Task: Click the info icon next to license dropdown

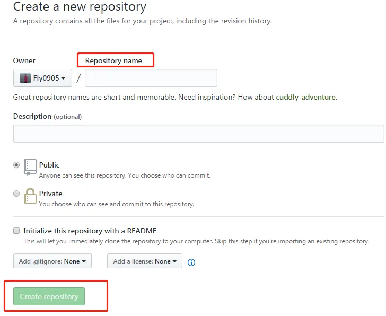Action: [x=191, y=262]
